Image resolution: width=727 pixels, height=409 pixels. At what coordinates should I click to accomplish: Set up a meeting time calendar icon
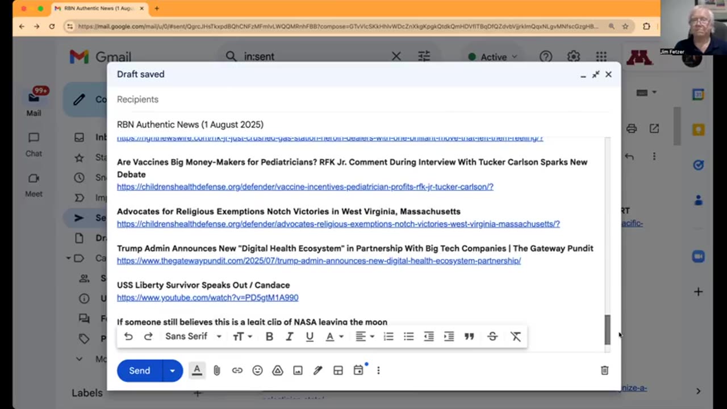[x=358, y=370]
